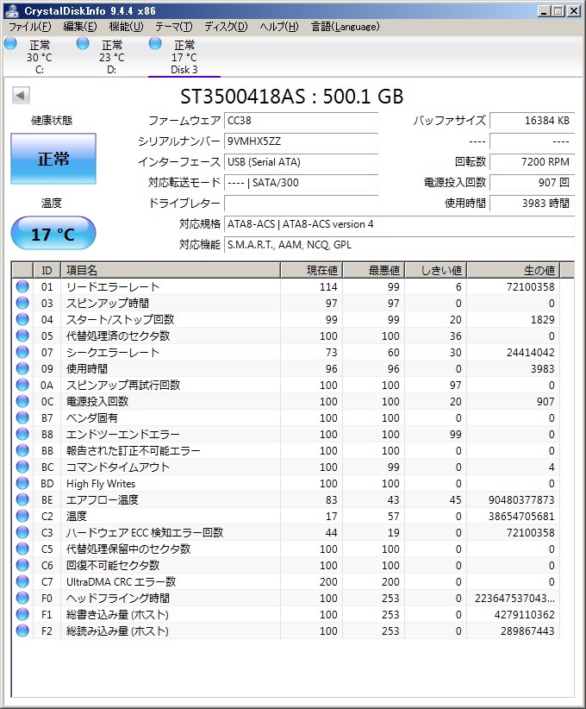Viewport: 586px width, 709px height.
Task: Click the previous disk arrow button
Action: coord(21,96)
